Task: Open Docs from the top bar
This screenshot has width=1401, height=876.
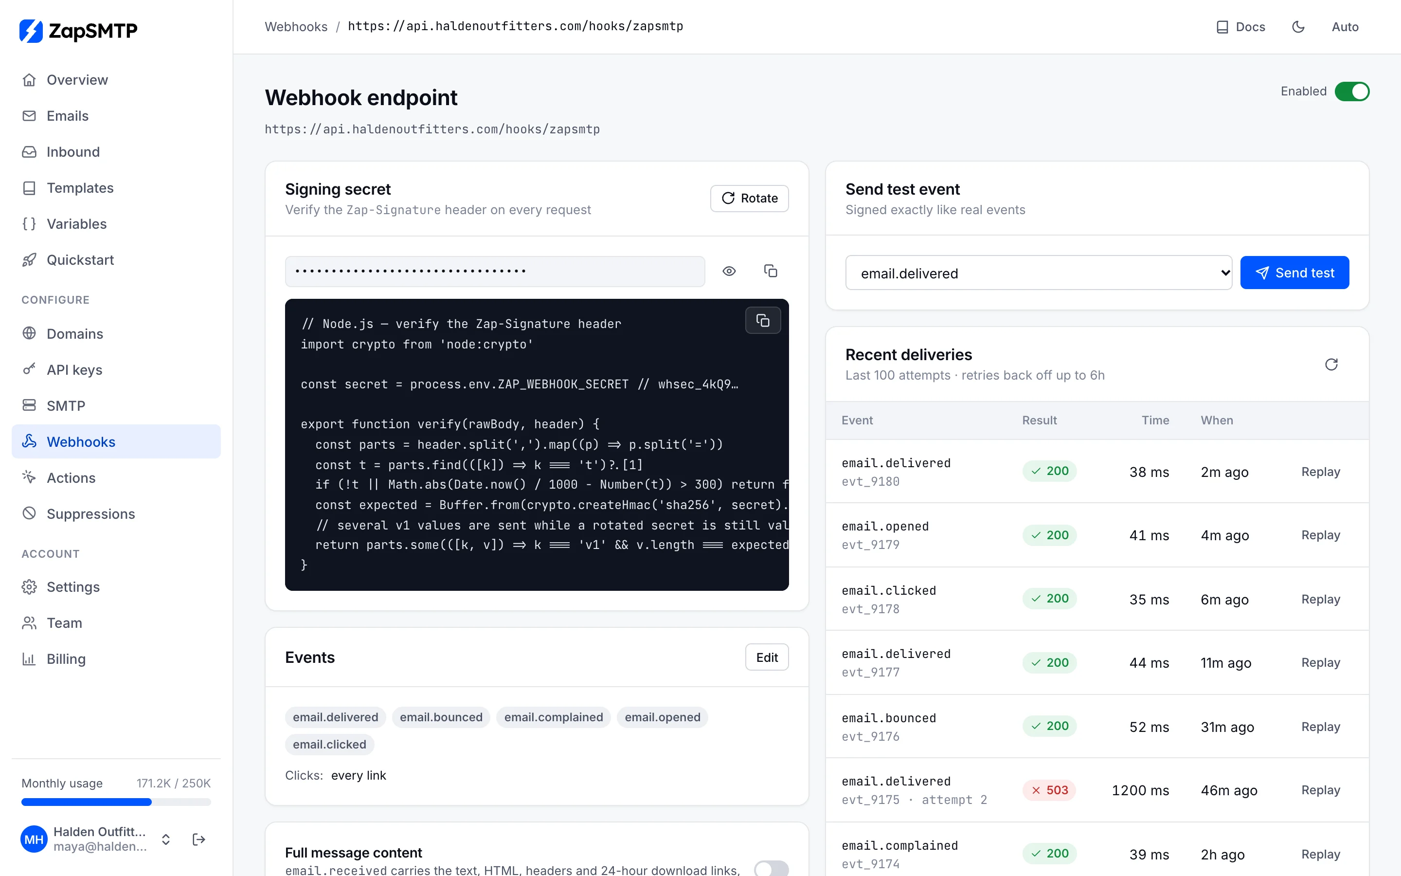Action: click(1240, 27)
